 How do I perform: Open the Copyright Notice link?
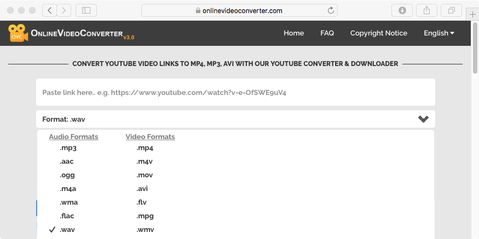378,33
